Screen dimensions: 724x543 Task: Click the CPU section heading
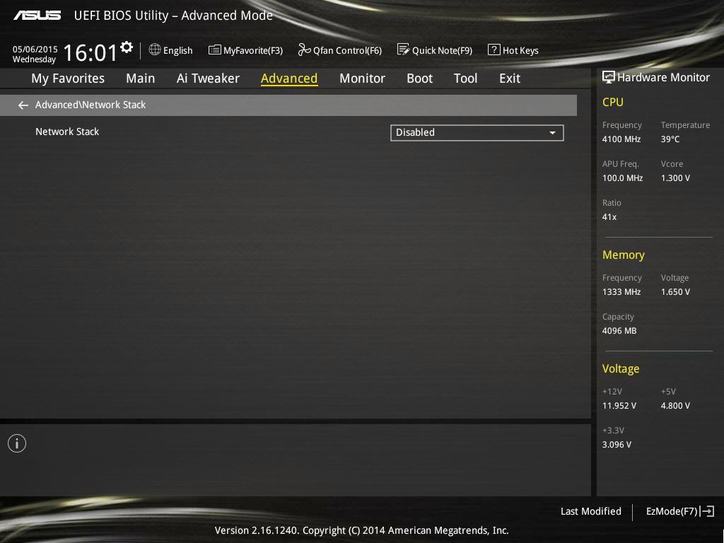point(613,102)
